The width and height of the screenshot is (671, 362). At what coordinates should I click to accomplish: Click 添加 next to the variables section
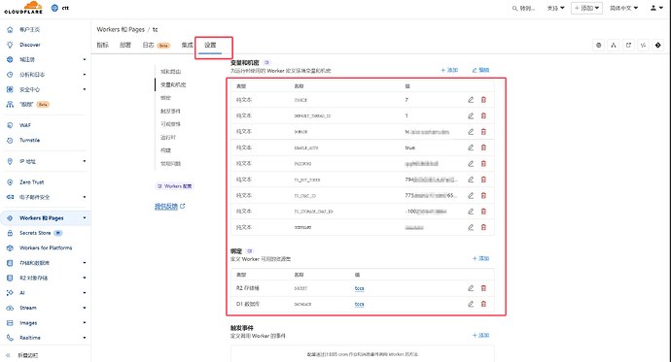coord(449,70)
